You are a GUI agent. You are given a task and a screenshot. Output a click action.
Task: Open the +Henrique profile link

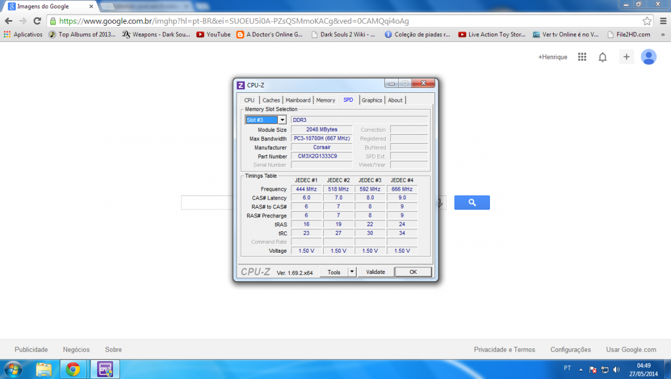(552, 57)
